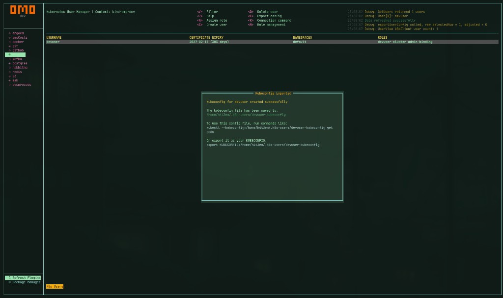Open the Package Manager
This screenshot has width=503, height=298.
[25, 282]
